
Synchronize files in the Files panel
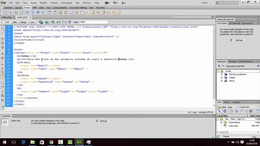(x=251, y=111)
